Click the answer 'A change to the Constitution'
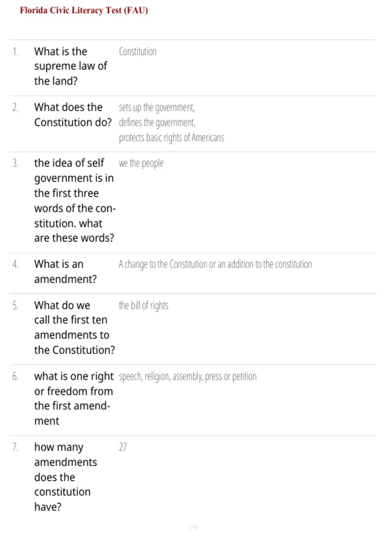Image resolution: width=385 pixels, height=545 pixels. 215,264
